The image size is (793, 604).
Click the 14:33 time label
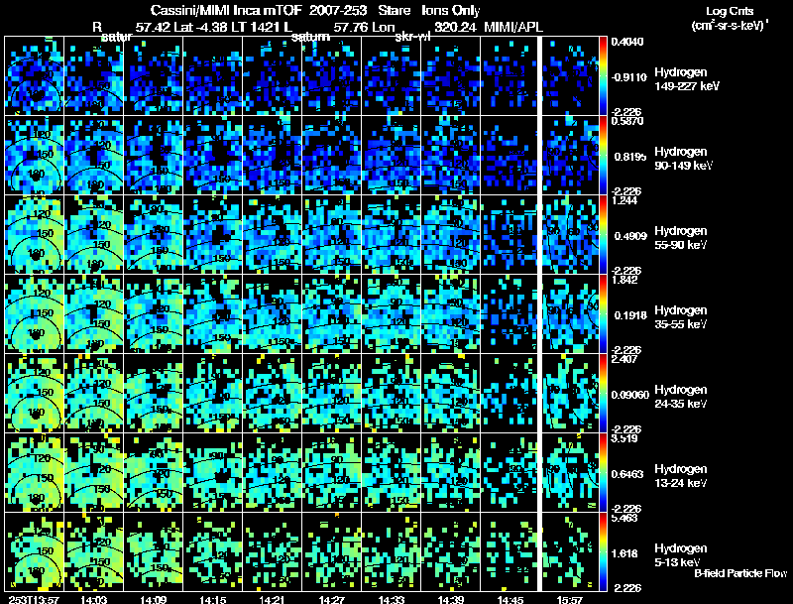click(391, 599)
